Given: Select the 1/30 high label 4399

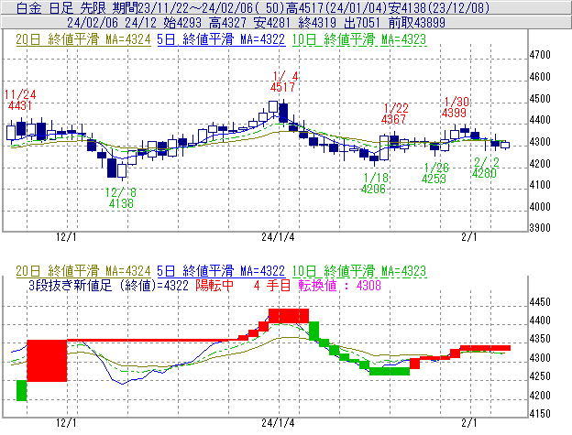Looking at the screenshot, I should click(x=454, y=113).
